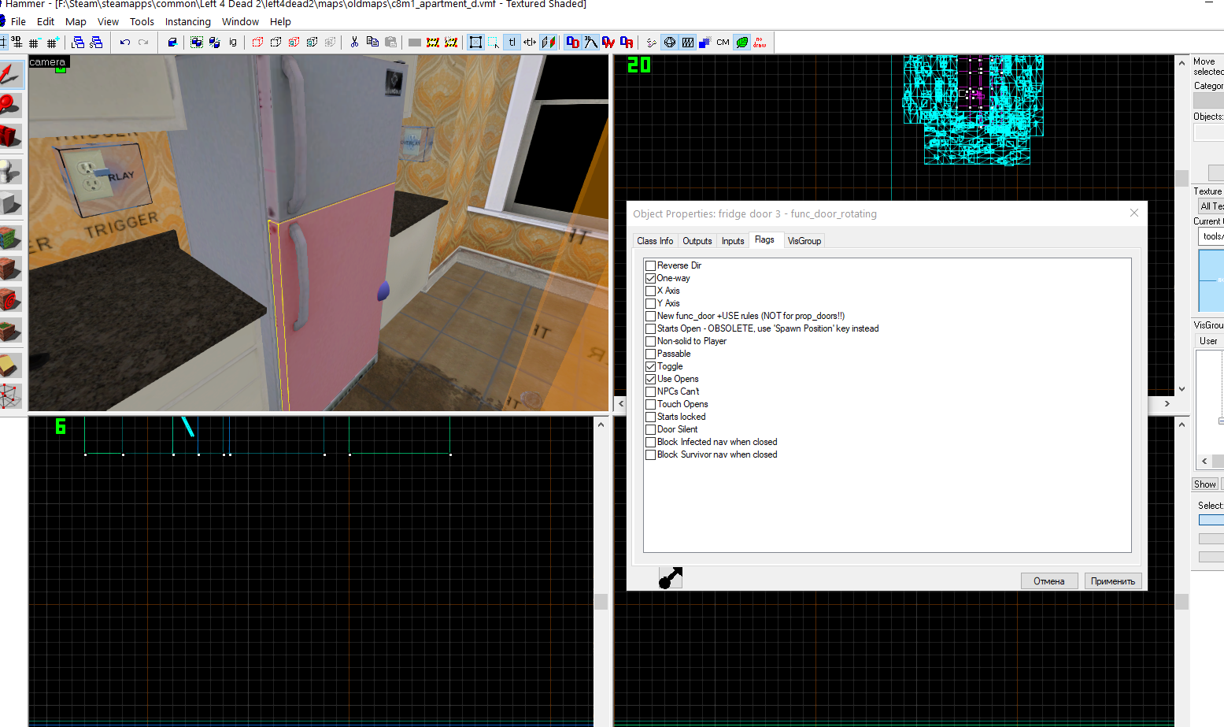Uncheck the One-way flag
This screenshot has height=727, width=1224.
pos(650,277)
